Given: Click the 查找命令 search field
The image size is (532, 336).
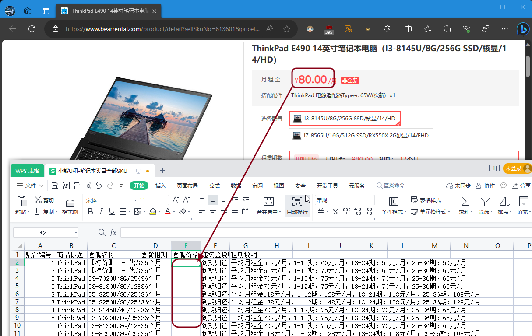Looking at the screenshot, I should (391, 186).
